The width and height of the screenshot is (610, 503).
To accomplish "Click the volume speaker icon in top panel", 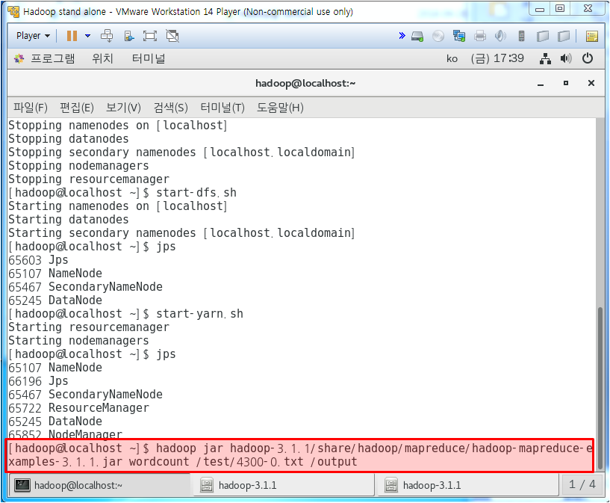I will [x=566, y=59].
